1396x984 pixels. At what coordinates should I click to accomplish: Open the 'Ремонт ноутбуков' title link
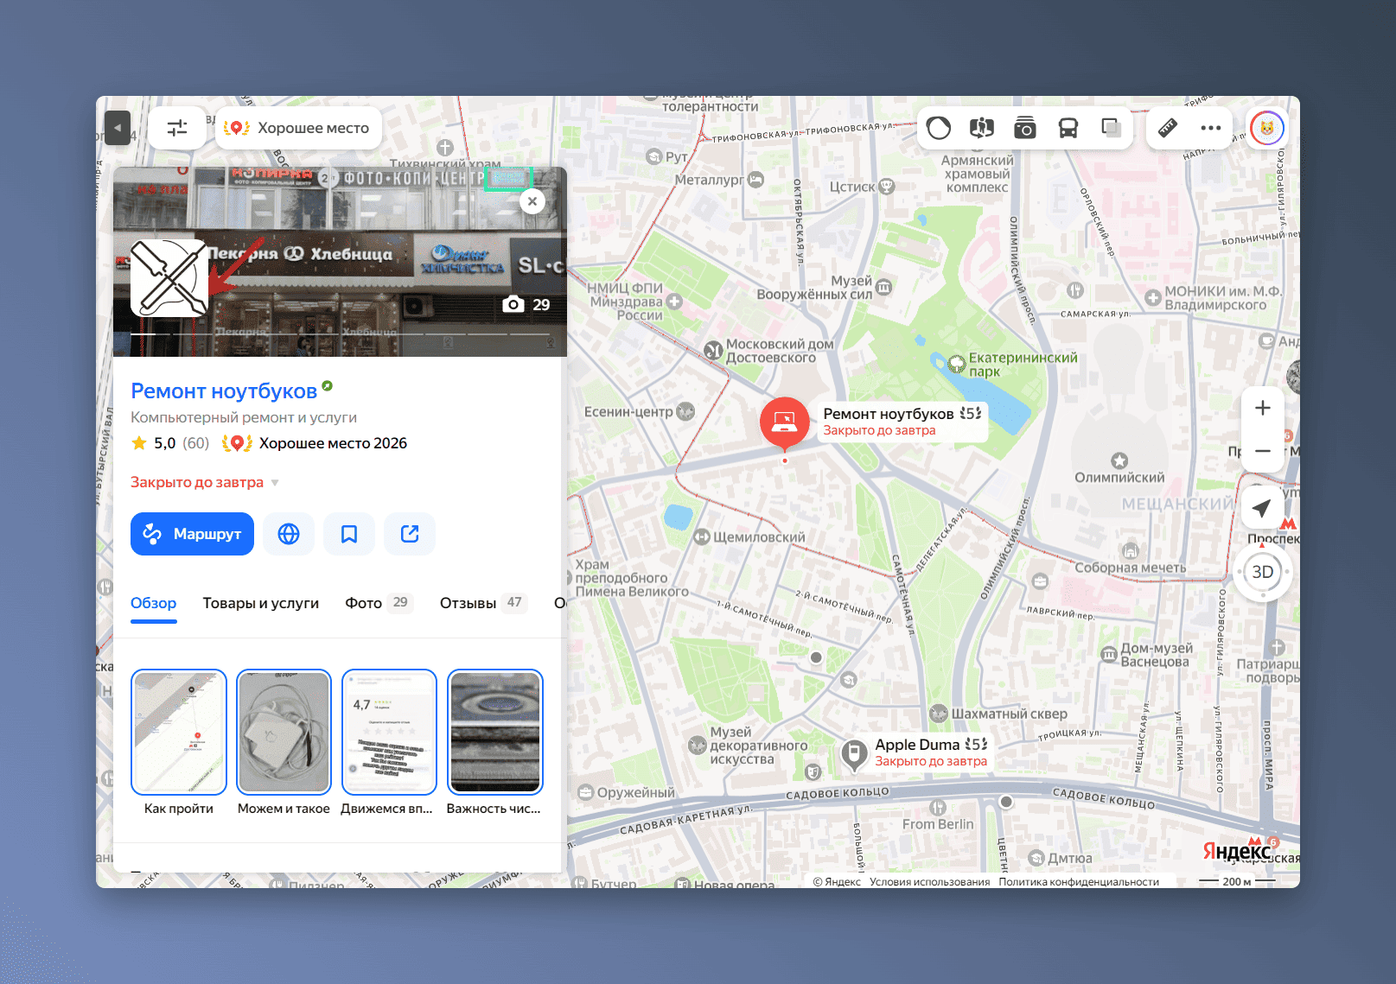click(x=224, y=391)
